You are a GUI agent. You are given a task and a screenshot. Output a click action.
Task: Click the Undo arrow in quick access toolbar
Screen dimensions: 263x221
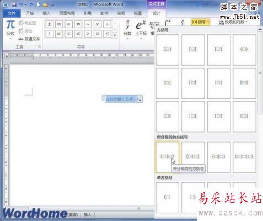click(22, 4)
